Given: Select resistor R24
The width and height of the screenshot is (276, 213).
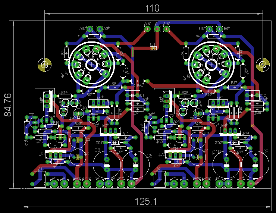Looking at the screenshot, I should click(245, 138).
